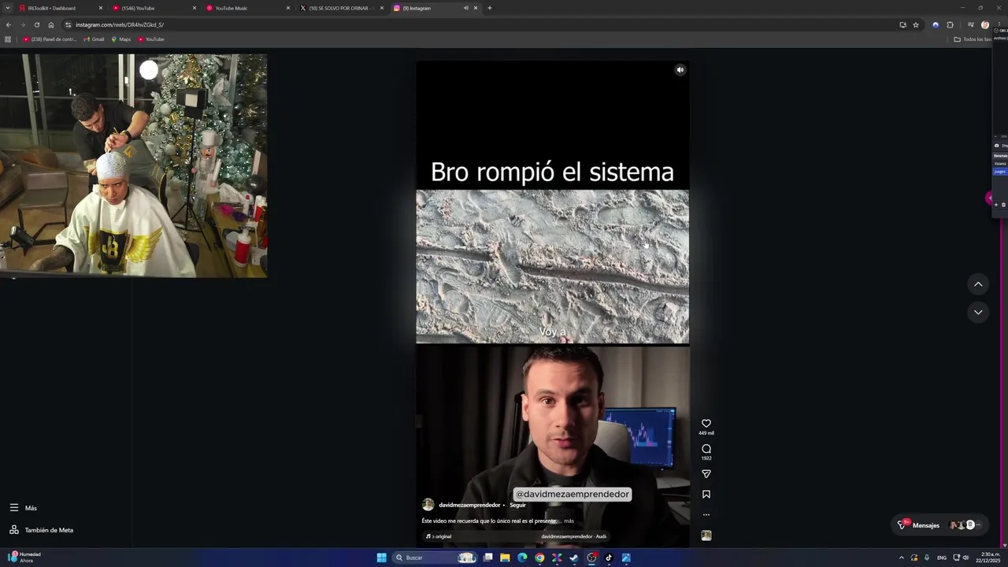Open the media control icon in toolbar
The width and height of the screenshot is (1008, 567).
click(971, 24)
